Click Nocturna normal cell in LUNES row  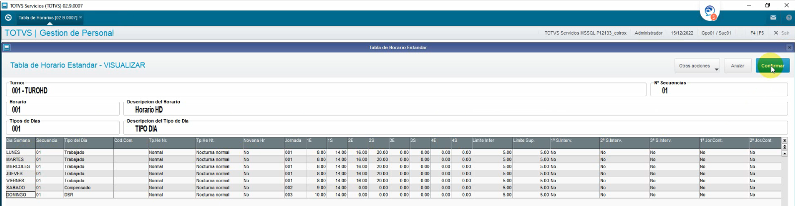click(219, 152)
